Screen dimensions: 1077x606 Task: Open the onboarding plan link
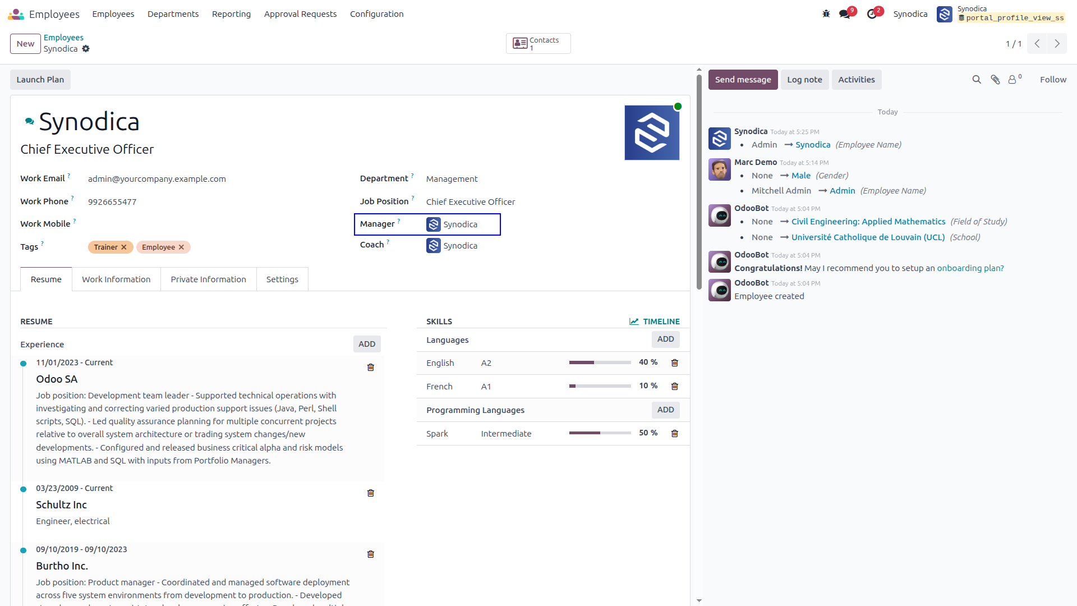(x=970, y=268)
